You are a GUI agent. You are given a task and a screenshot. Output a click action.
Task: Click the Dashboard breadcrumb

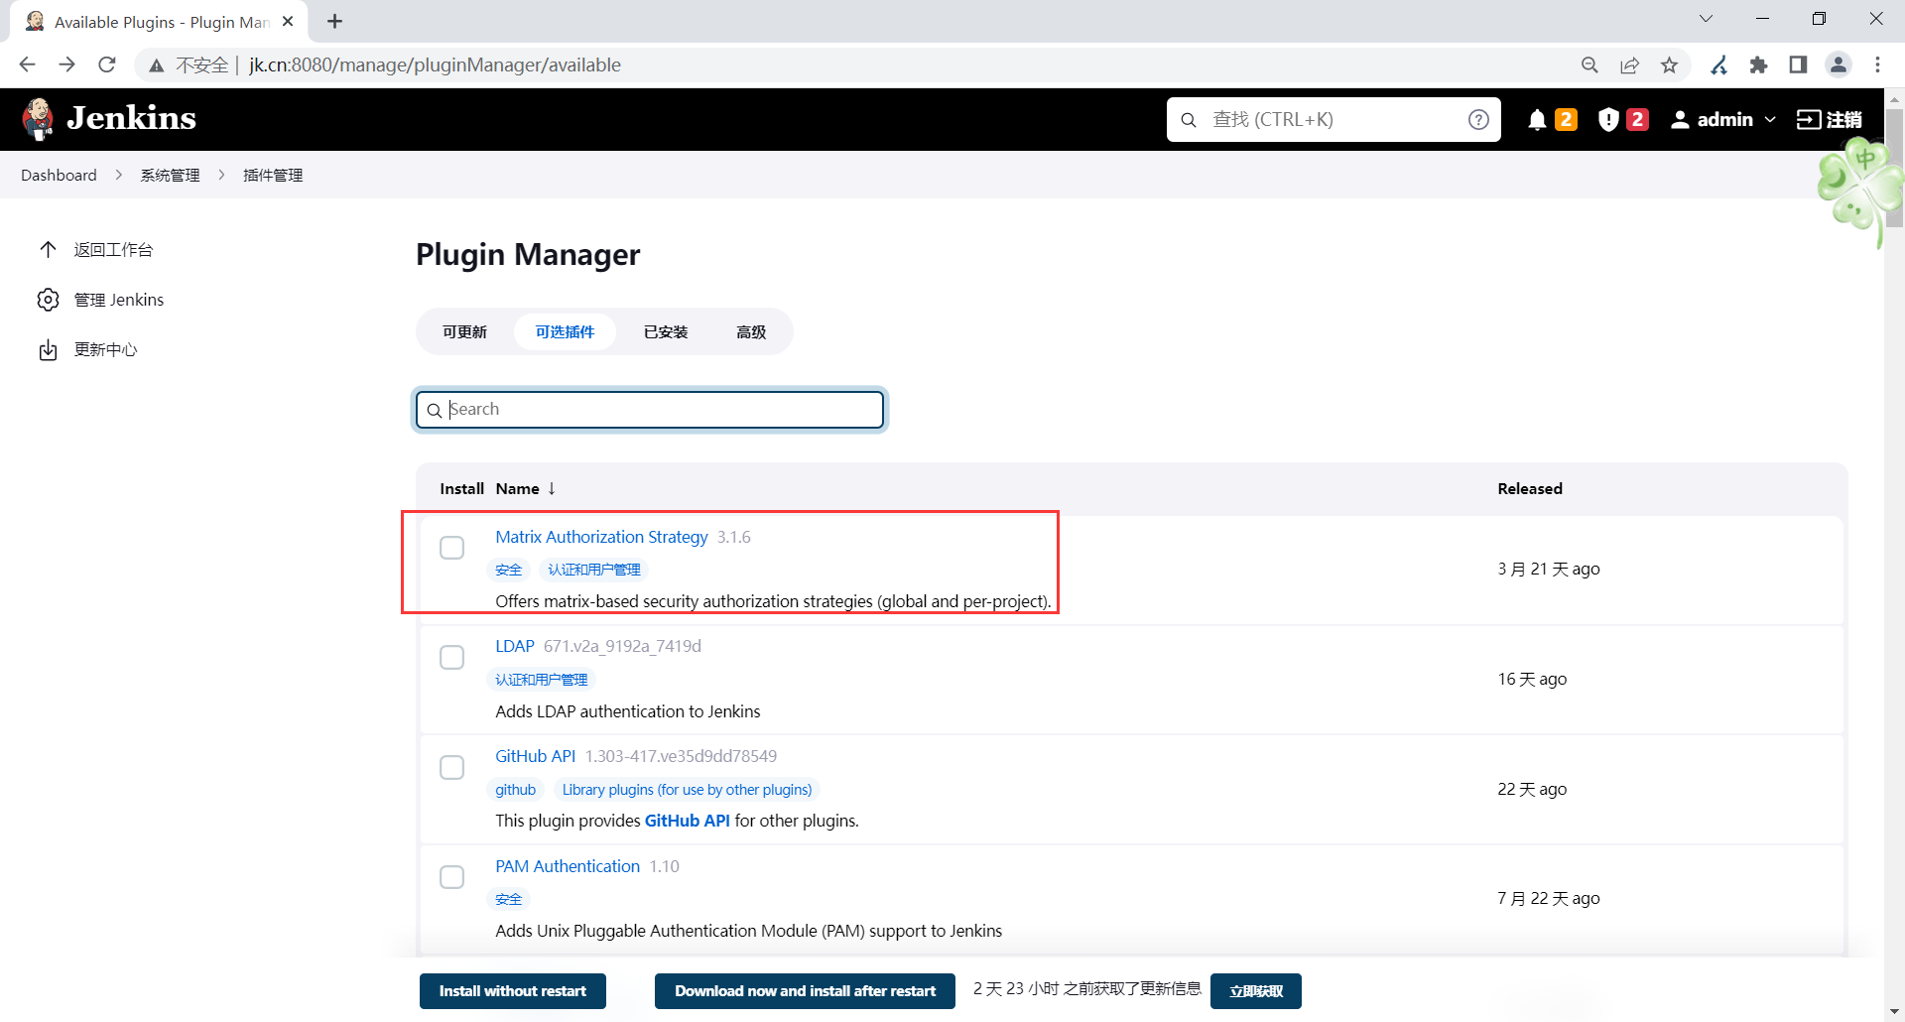(59, 175)
